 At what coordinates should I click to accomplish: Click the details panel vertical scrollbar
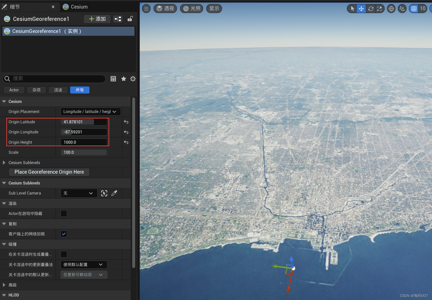pos(134,182)
